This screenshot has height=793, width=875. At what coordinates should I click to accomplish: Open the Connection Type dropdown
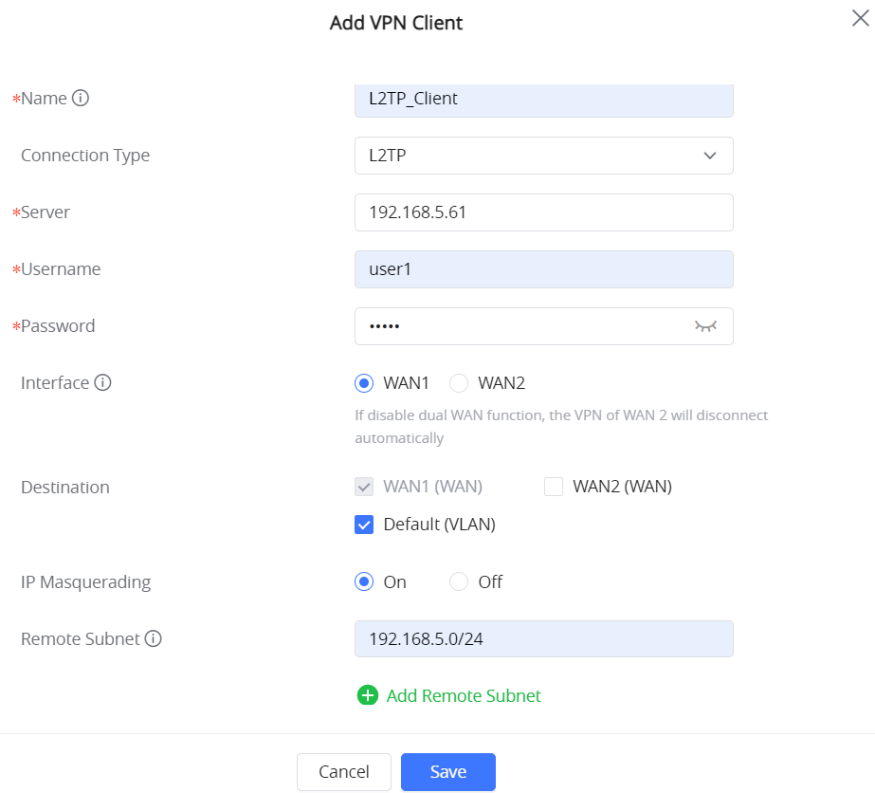click(544, 156)
